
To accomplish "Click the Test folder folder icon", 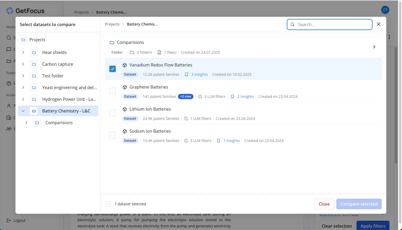I will [34, 76].
